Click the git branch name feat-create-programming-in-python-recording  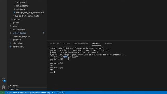point(29,92)
